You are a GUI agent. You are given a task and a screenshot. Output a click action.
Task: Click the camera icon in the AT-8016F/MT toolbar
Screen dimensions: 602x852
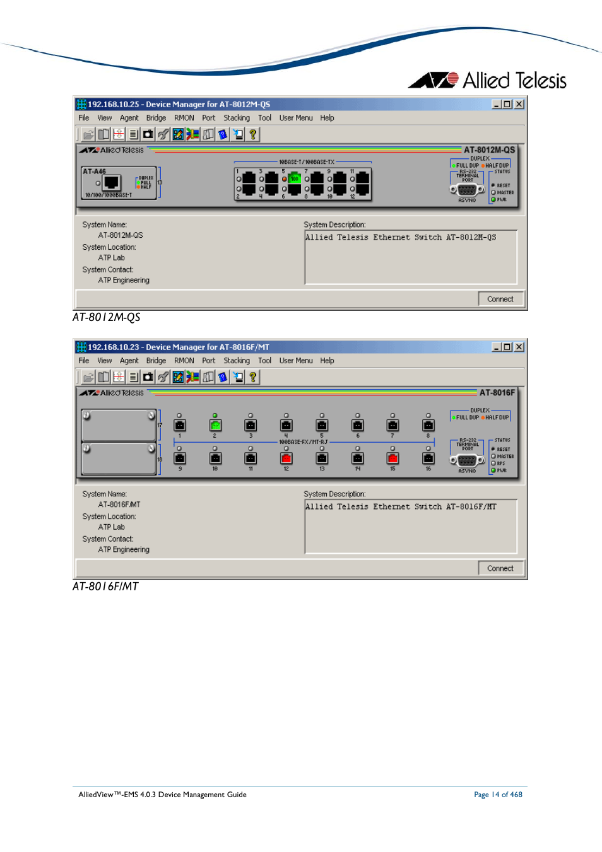(x=148, y=377)
